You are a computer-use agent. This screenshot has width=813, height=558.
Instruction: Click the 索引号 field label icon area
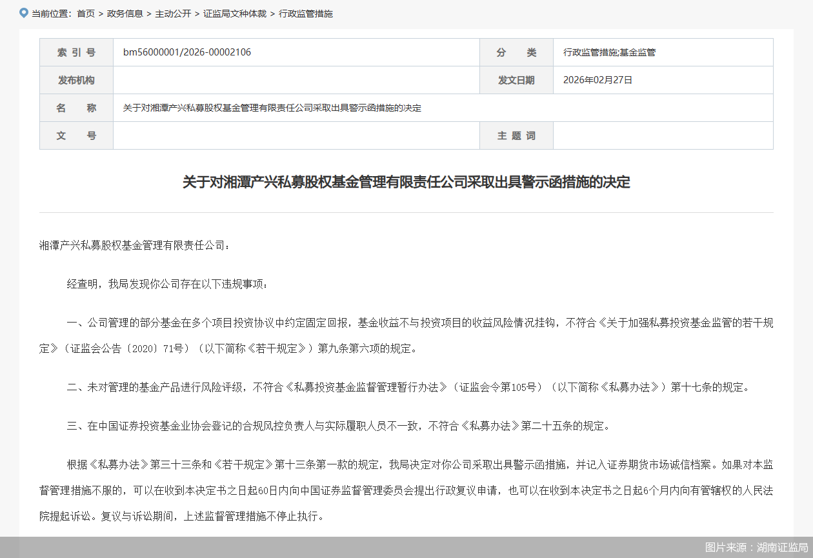[x=76, y=52]
